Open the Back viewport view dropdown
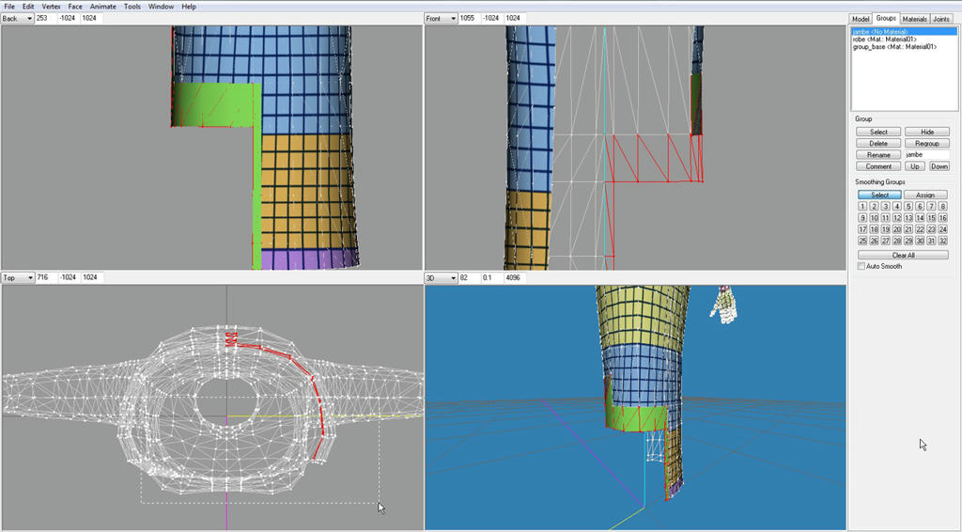Screen dimensions: 962x532 pos(17,19)
